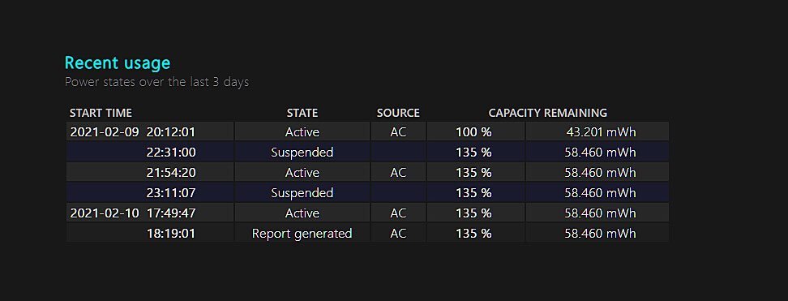Select Active state in the 21:54:20 row
This screenshot has width=788, height=301.
302,173
